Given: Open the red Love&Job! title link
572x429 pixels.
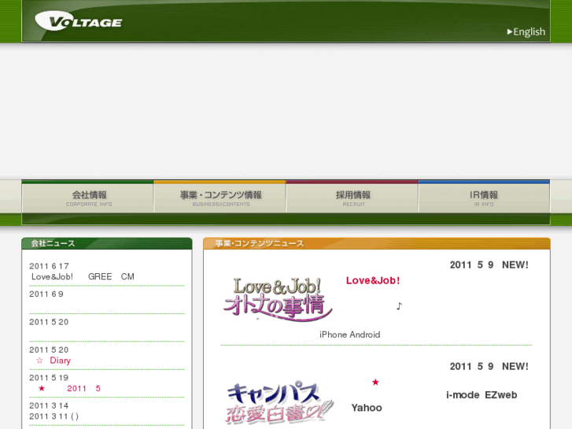Looking at the screenshot, I should (373, 280).
